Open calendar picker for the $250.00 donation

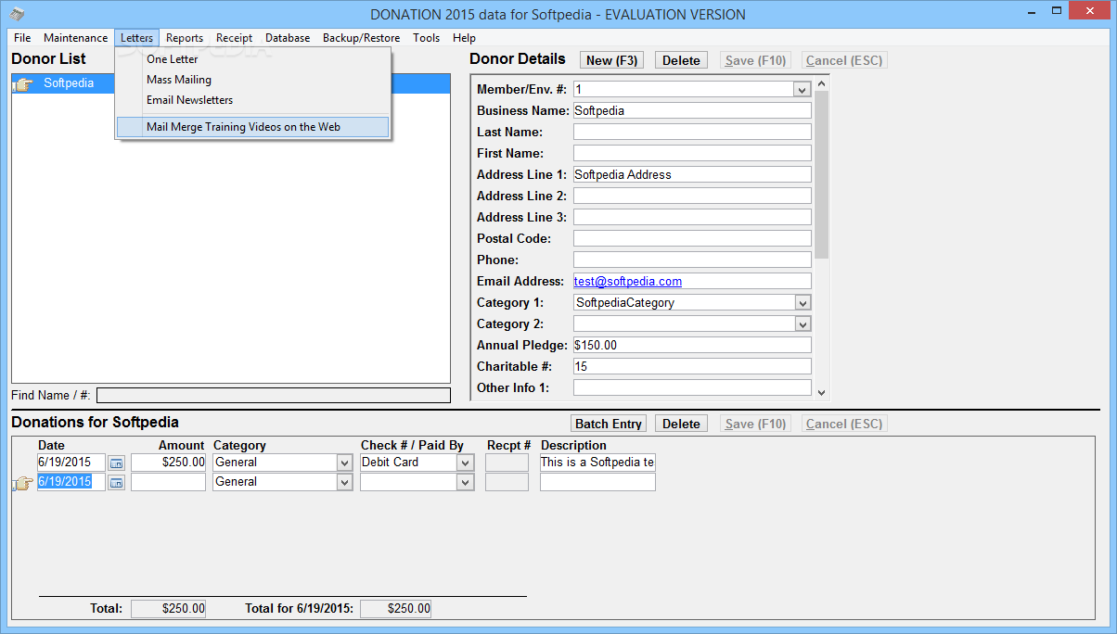[116, 463]
